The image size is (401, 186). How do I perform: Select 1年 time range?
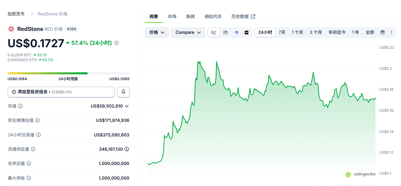click(355, 32)
